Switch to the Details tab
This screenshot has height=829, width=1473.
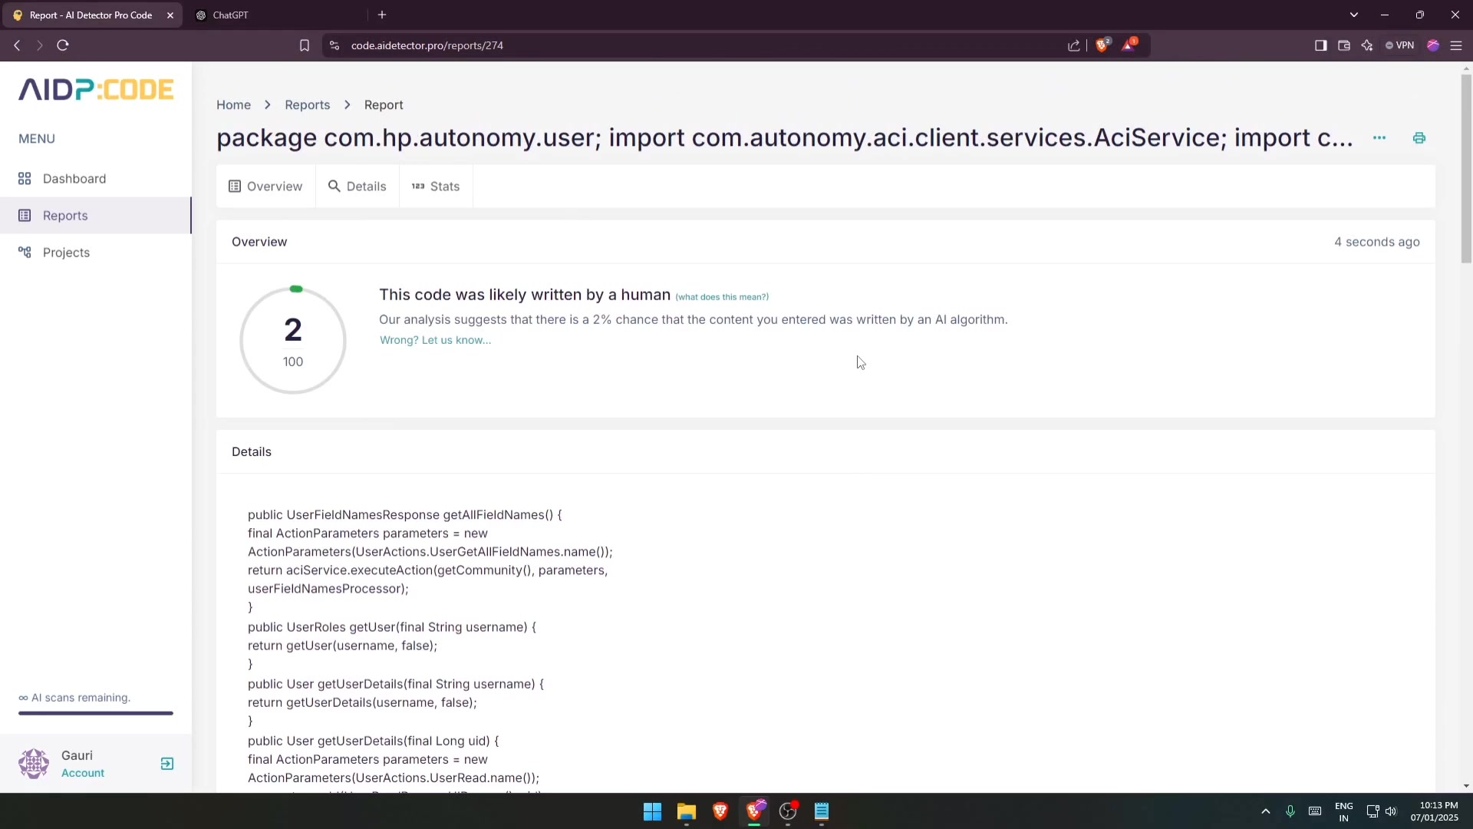(358, 187)
